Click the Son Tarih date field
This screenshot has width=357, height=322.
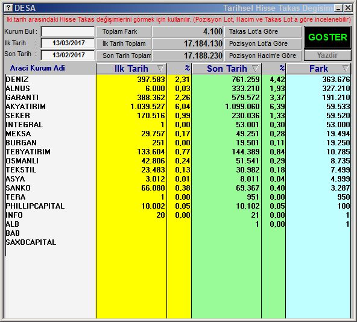[68, 55]
